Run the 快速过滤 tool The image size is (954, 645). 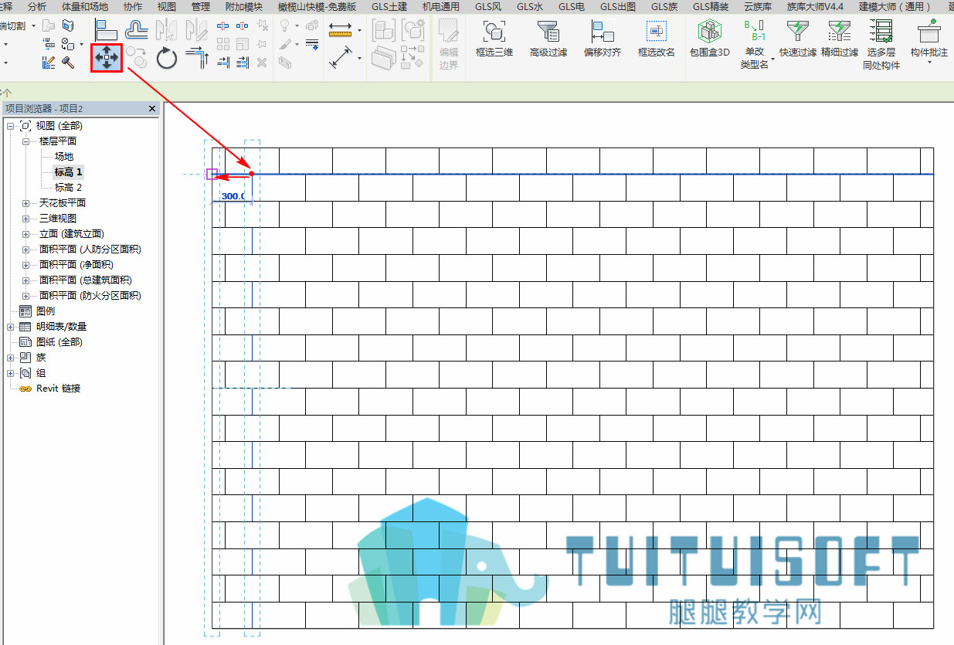[797, 39]
